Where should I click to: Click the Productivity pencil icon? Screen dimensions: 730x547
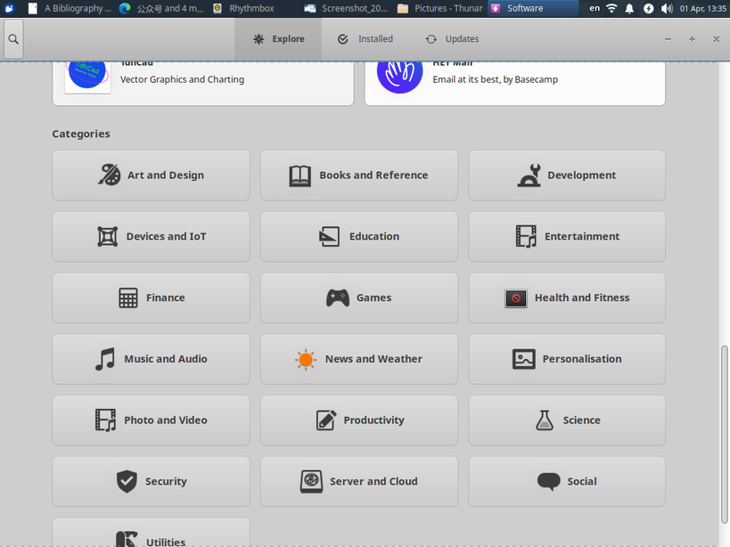pos(326,420)
